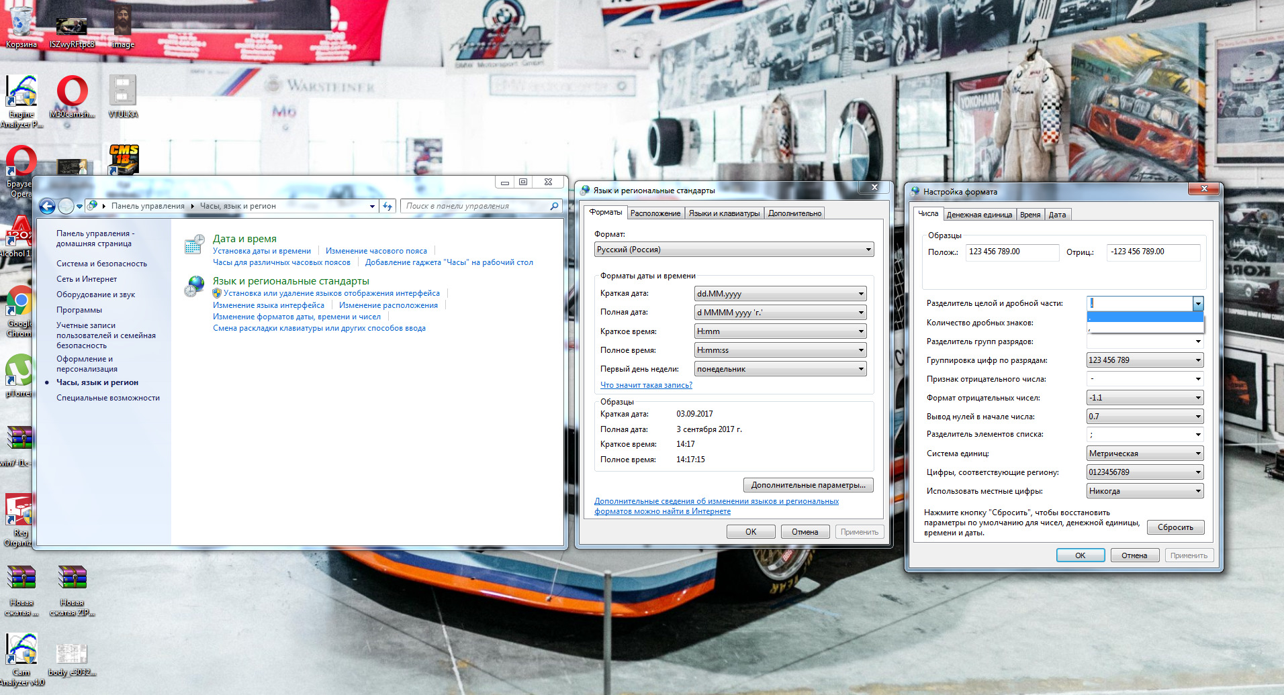Switch to the Расположение tab
1284x695 pixels.
(655, 213)
